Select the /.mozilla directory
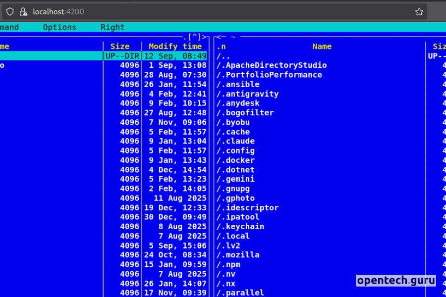Viewport: 446px width, 297px height. tap(238, 255)
